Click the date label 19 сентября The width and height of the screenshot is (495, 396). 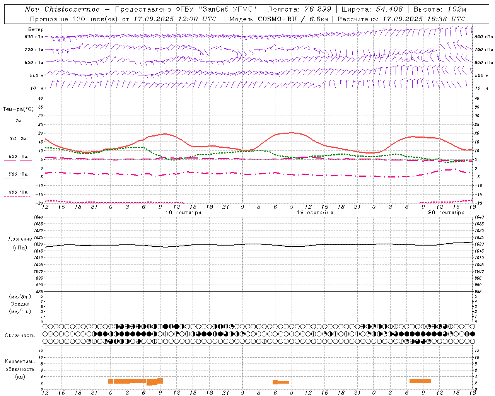315,213
